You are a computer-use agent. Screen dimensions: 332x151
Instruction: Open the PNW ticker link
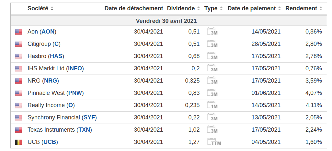pos(75,93)
